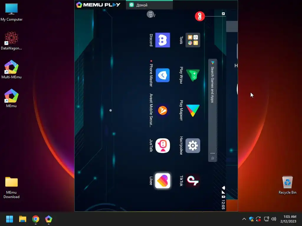Launch the JusTalk app
Image resolution: width=302 pixels, height=226 pixels.
(x=163, y=146)
